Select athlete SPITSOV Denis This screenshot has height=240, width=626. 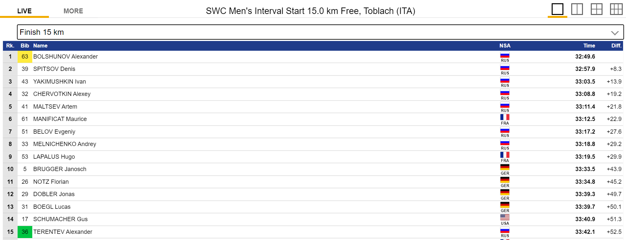[54, 69]
